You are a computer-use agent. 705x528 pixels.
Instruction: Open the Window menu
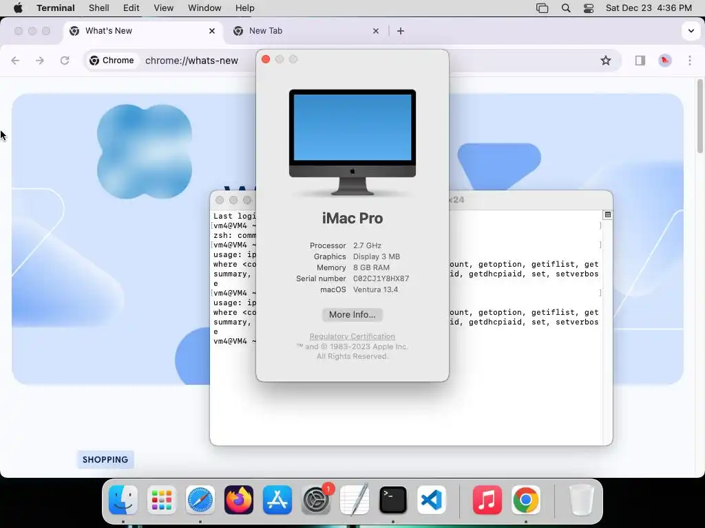[204, 8]
